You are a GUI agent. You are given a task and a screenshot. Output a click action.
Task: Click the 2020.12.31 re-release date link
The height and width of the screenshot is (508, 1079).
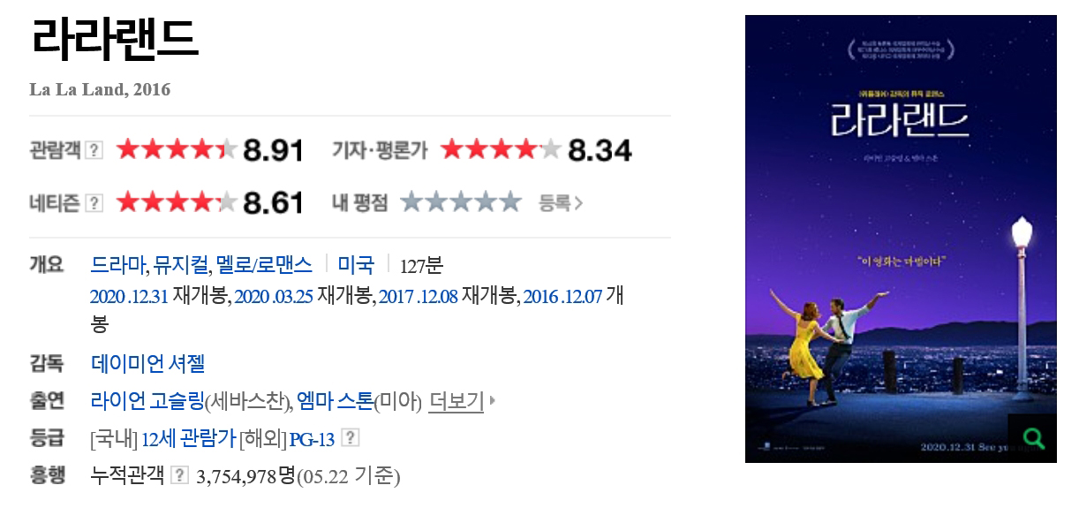pos(129,296)
